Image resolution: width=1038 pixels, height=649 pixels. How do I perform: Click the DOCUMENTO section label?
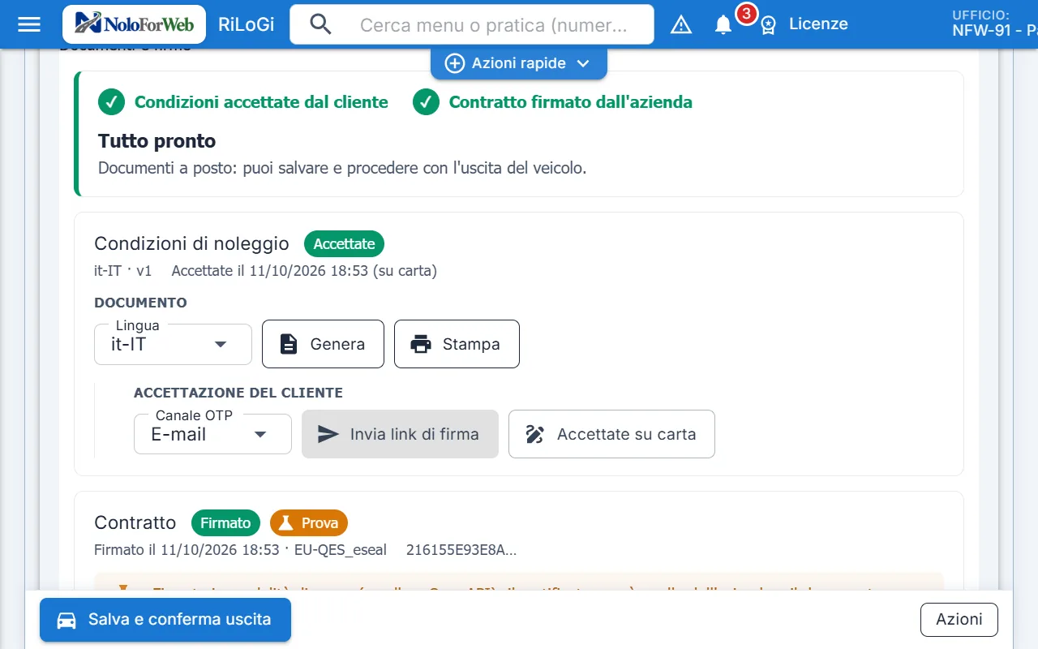(x=141, y=303)
